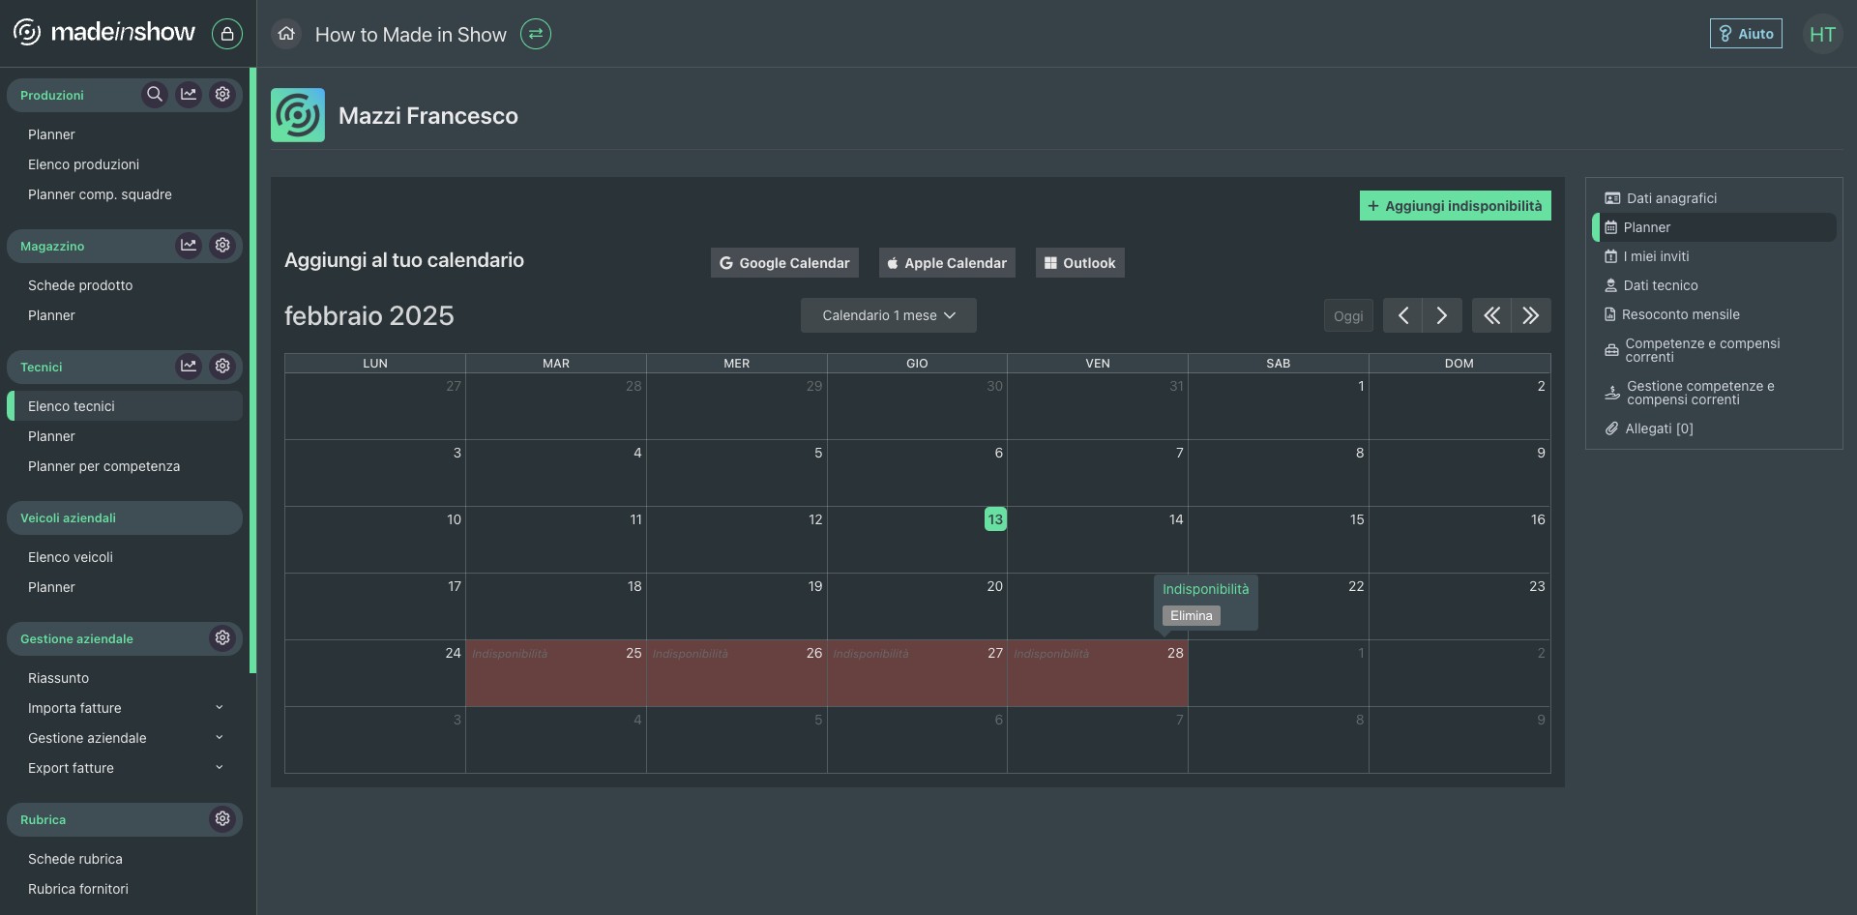Open Tecnici settings gear icon
Viewport: 1857px width, 915px height.
pos(222,367)
